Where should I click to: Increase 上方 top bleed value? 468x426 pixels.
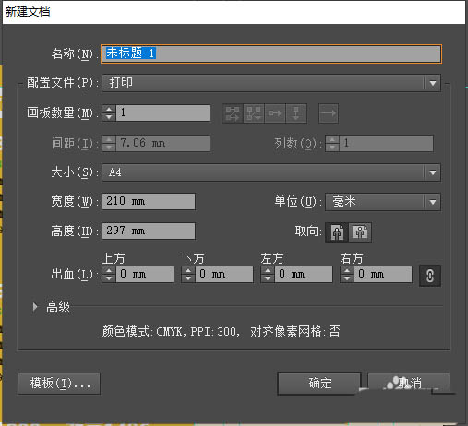point(109,271)
